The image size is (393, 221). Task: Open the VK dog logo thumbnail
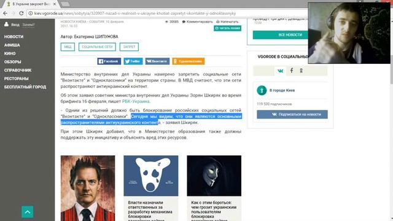click(151, 176)
